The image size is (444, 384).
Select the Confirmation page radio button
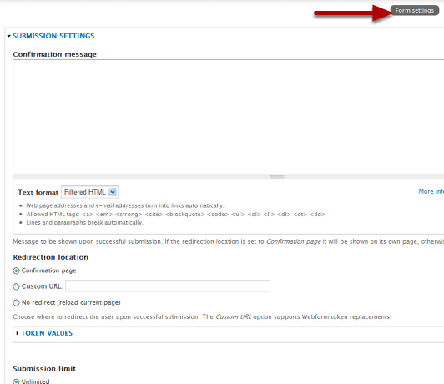16,270
